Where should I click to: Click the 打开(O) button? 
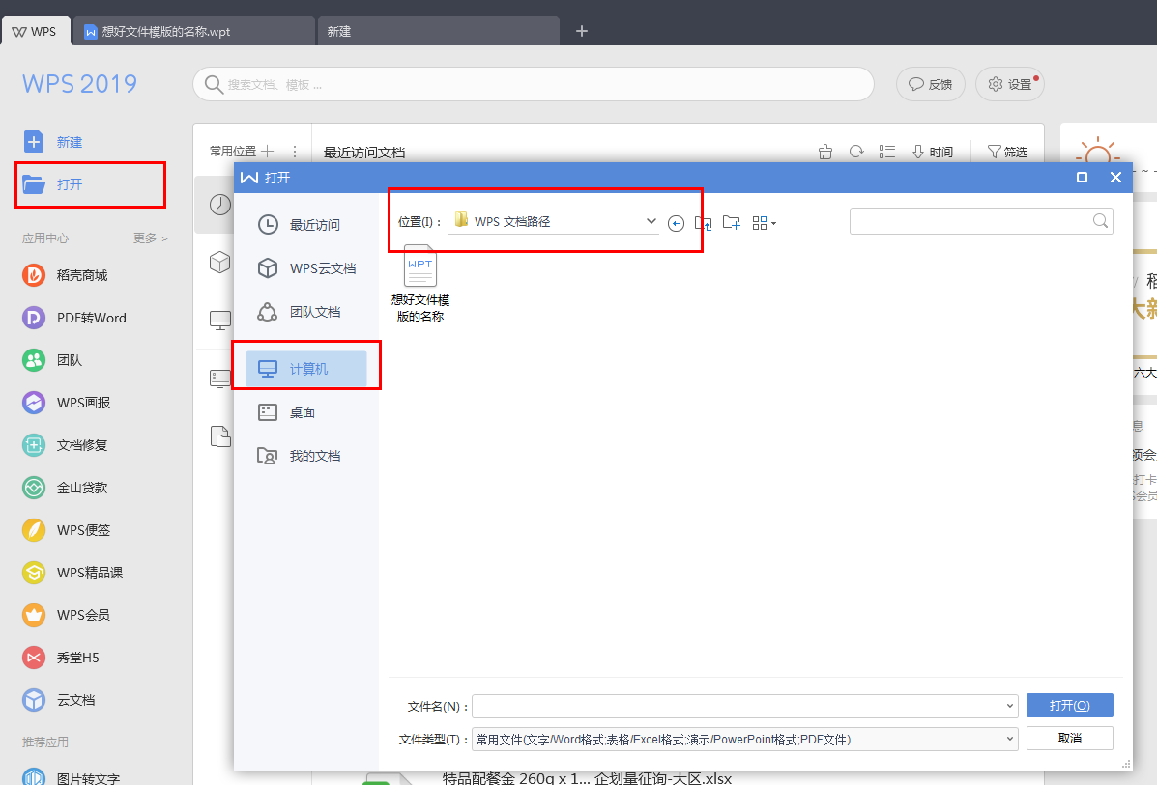1069,706
